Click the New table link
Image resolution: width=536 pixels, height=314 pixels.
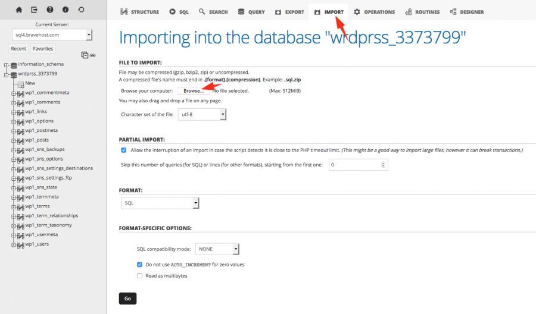[x=30, y=83]
